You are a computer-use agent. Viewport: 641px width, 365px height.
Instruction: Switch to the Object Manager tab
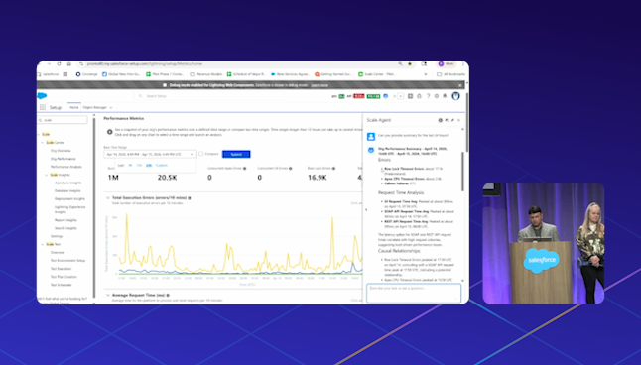(x=95, y=107)
